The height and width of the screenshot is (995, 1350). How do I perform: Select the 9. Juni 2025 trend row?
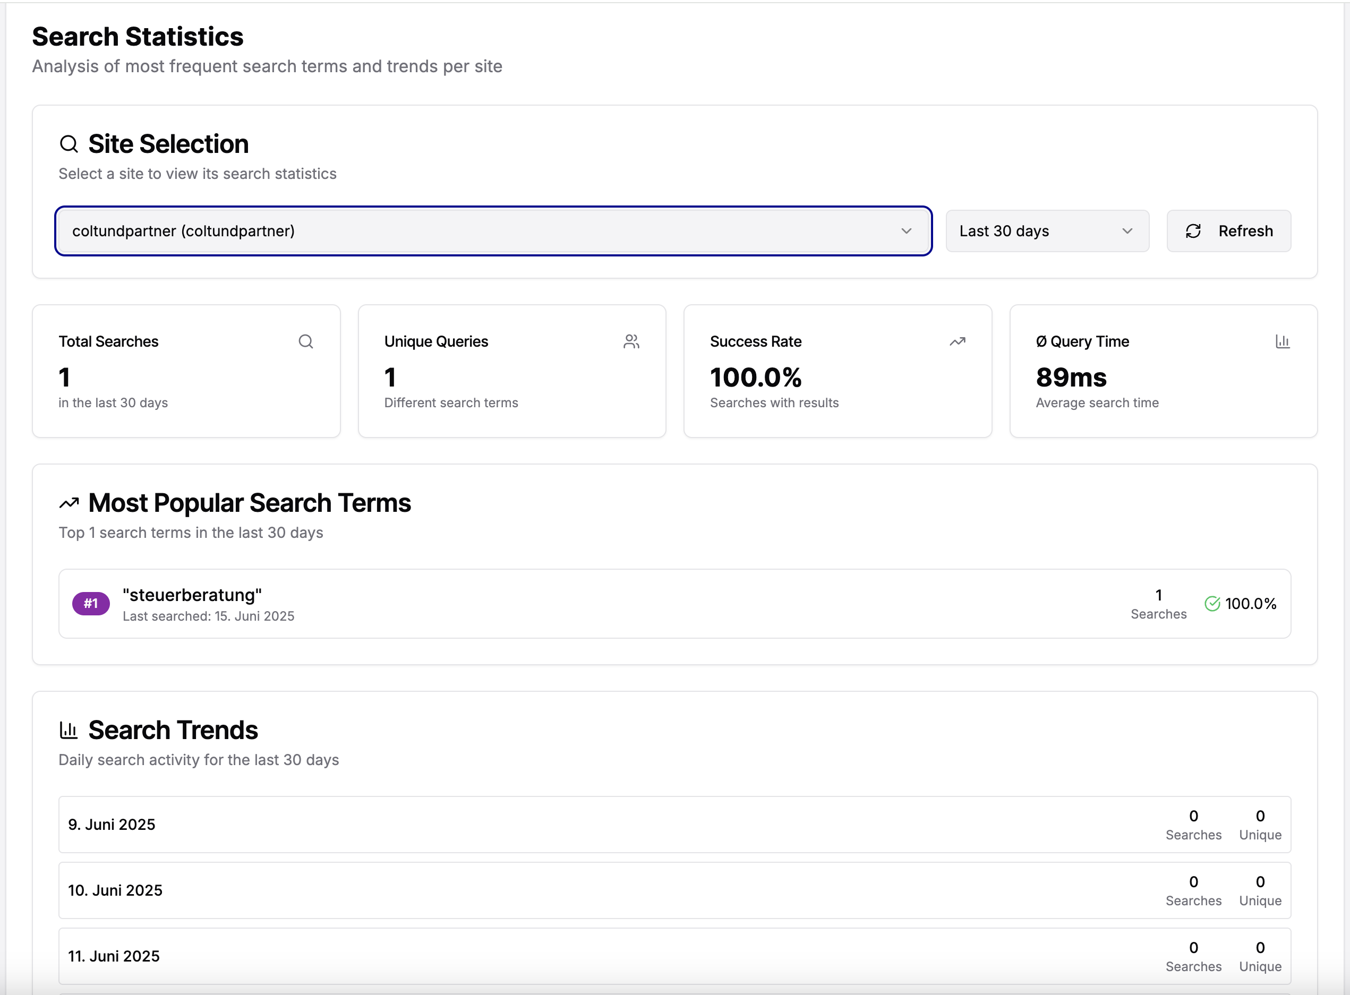602,825
